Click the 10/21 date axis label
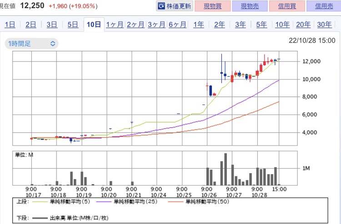This screenshot has width=341, height=224. pos(134,195)
